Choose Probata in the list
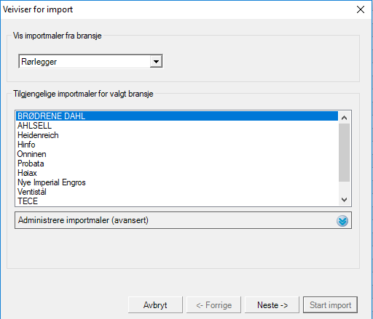Viewport: 373px width, 319px height. (x=177, y=163)
